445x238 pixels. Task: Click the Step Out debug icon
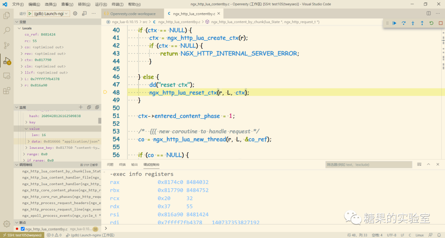[422, 23]
